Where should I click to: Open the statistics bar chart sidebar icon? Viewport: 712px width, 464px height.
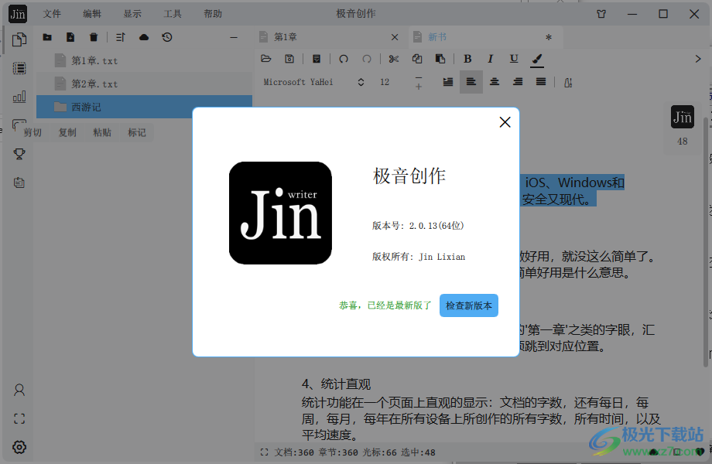[19, 97]
